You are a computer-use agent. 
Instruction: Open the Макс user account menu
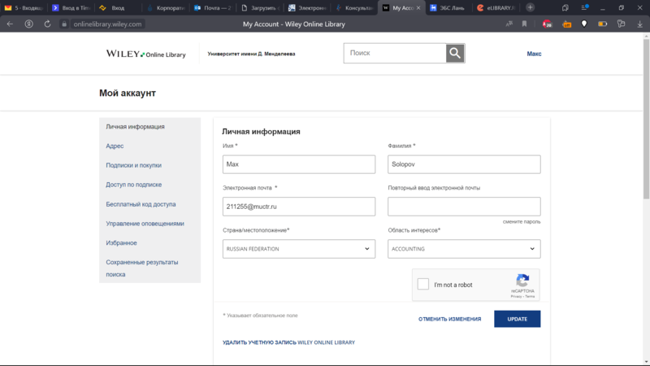coord(534,54)
